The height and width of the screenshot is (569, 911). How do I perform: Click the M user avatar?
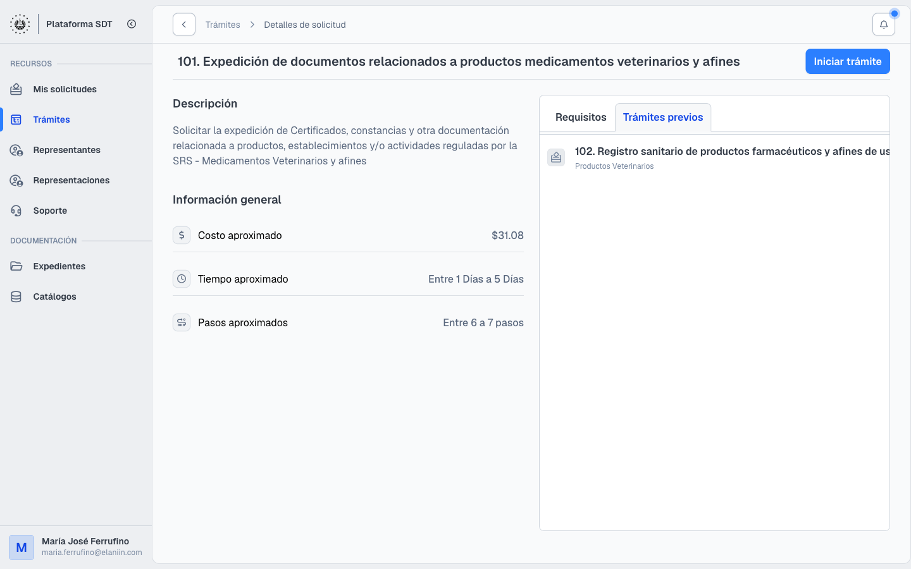point(22,548)
